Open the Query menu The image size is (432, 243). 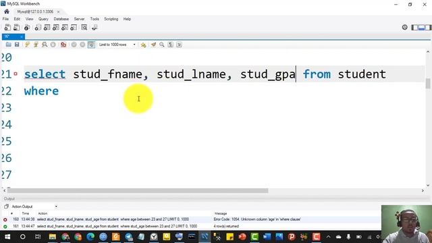tap(43, 19)
